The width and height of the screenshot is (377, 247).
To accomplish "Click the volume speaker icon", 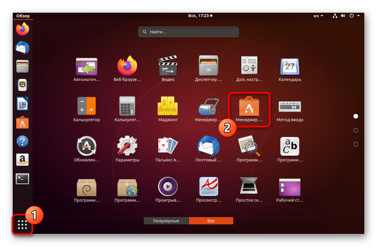I will coord(343,16).
